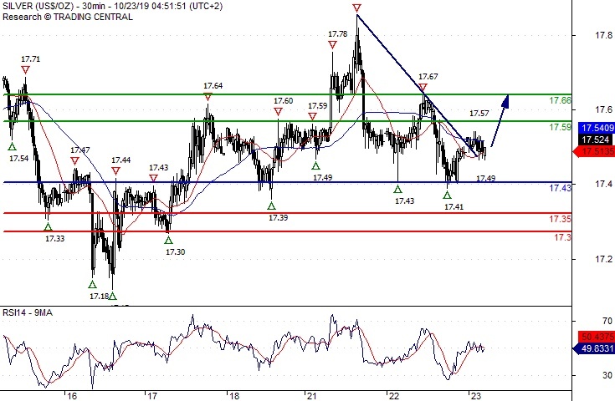Select date label 21 on time axis
This screenshot has width=615, height=401.
coord(312,396)
